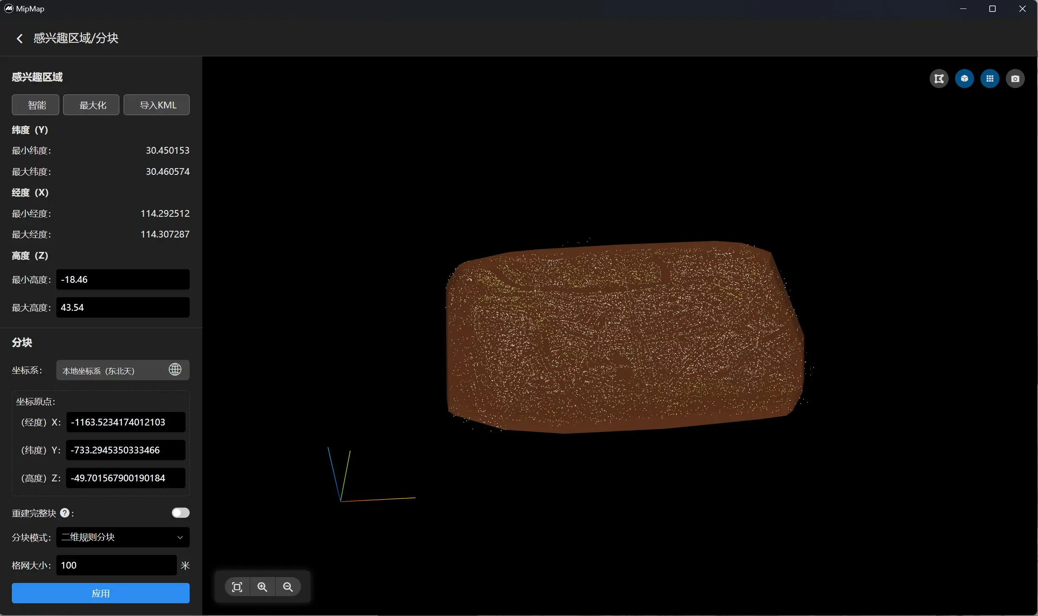This screenshot has width=1038, height=616.
Task: Toggle the tile grid display icon
Action: (990, 79)
